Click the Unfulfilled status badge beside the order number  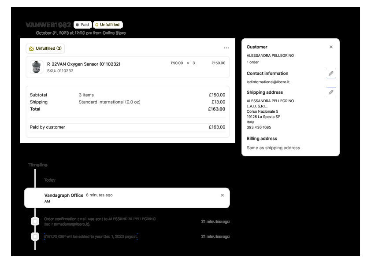[108, 25]
